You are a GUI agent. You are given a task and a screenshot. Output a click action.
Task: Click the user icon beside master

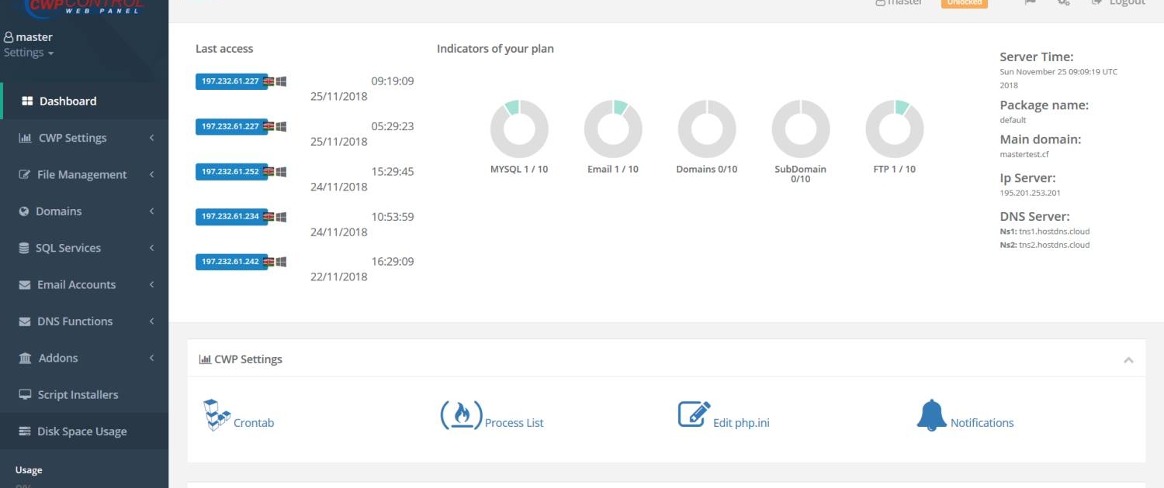[9, 37]
